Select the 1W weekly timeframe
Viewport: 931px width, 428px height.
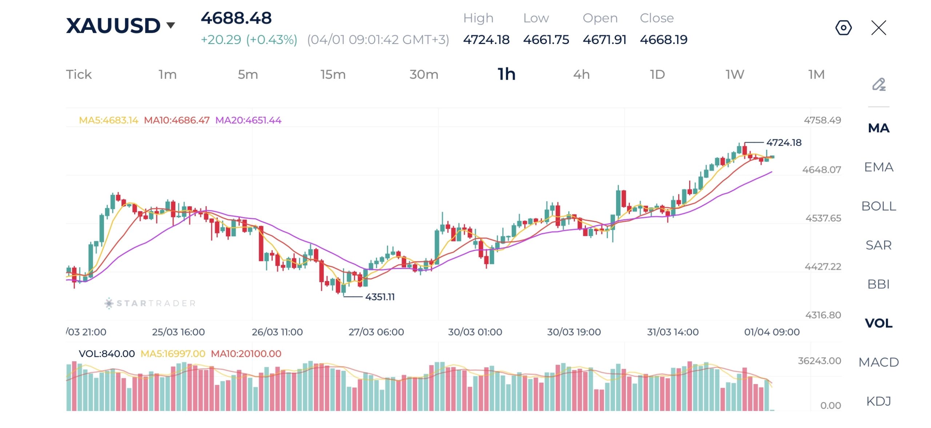click(x=735, y=75)
